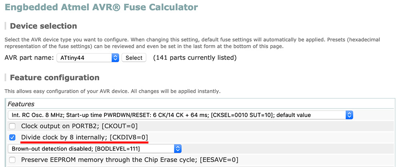Click the Select button next to part name
Screen dimensions: 400x167
click(134, 58)
